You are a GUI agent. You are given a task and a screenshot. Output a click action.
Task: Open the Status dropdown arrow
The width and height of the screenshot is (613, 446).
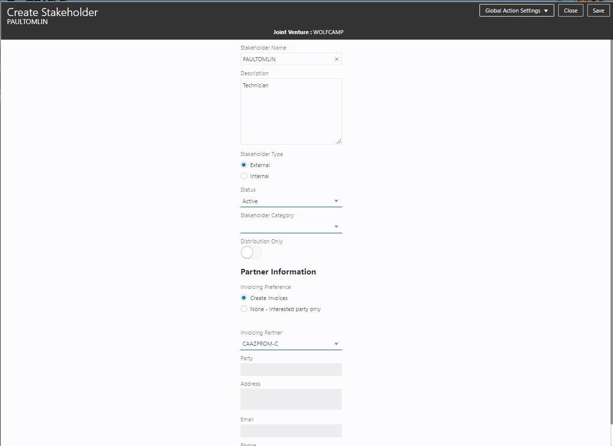[336, 201]
